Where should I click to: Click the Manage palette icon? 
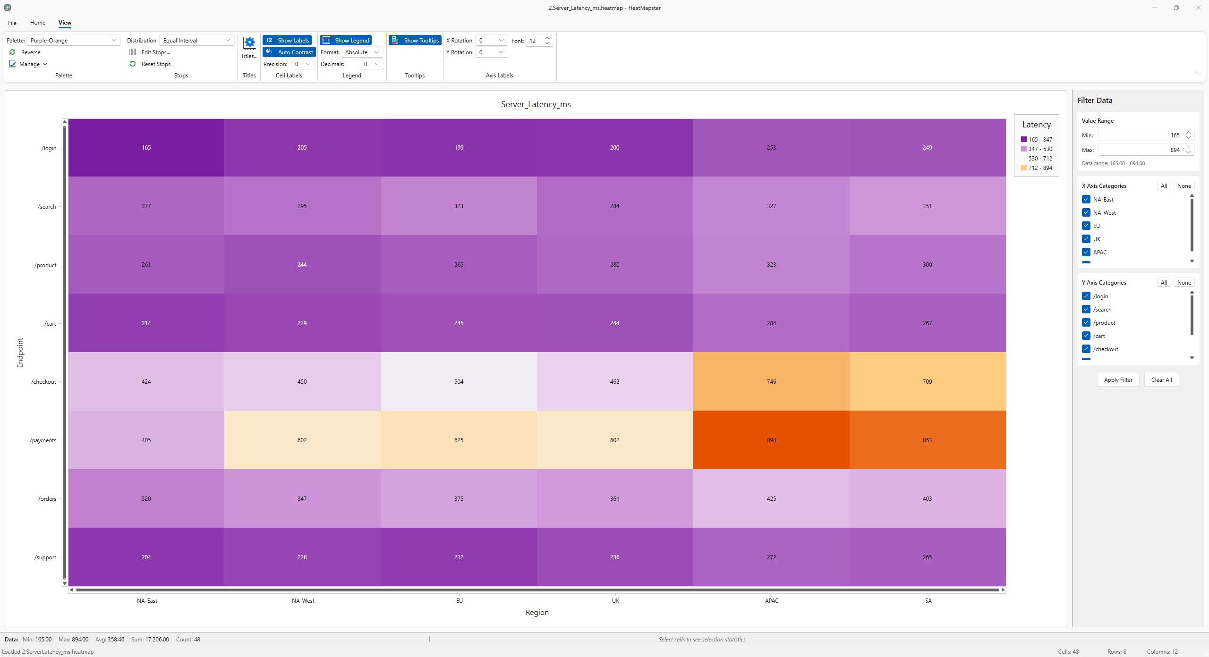[13, 64]
